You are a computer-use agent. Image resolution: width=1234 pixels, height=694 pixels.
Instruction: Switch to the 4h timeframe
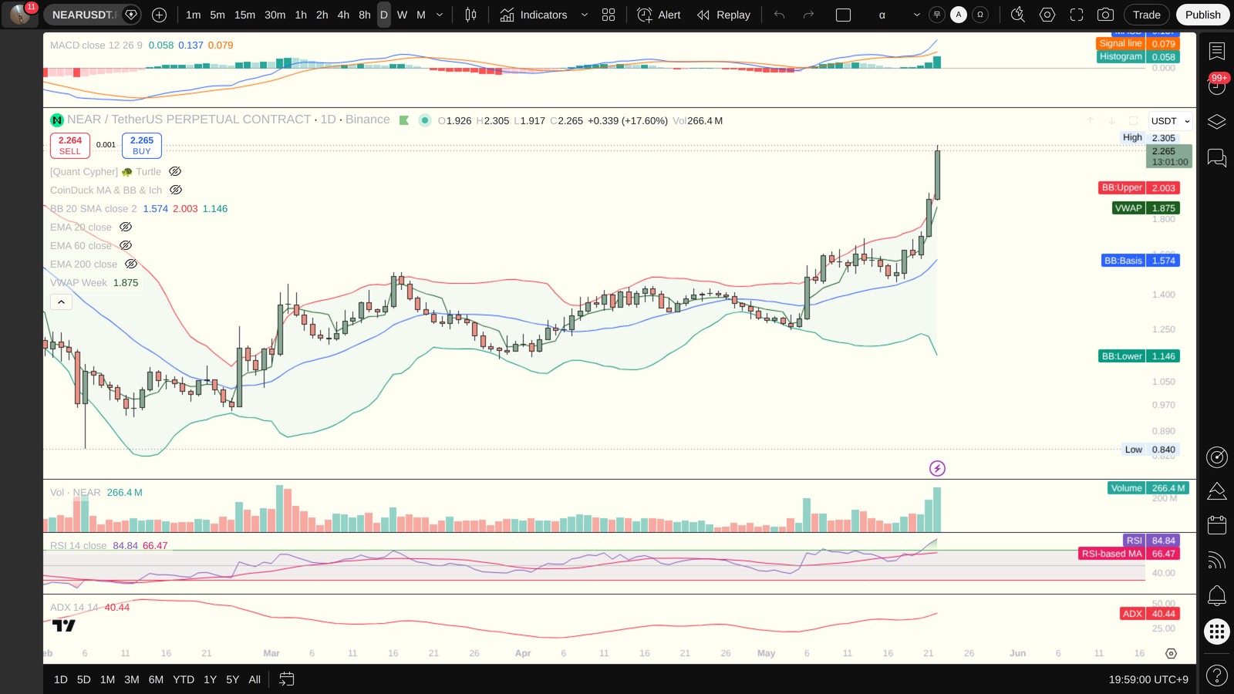[x=343, y=15]
